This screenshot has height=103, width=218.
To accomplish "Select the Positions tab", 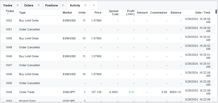I will pos(51,5).
